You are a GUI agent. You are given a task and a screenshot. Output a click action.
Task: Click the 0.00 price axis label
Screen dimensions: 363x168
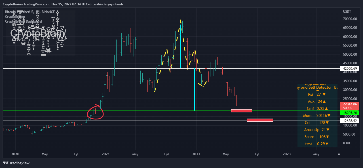[346, 143]
